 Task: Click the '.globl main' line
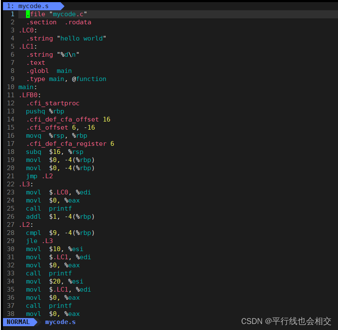pos(49,71)
